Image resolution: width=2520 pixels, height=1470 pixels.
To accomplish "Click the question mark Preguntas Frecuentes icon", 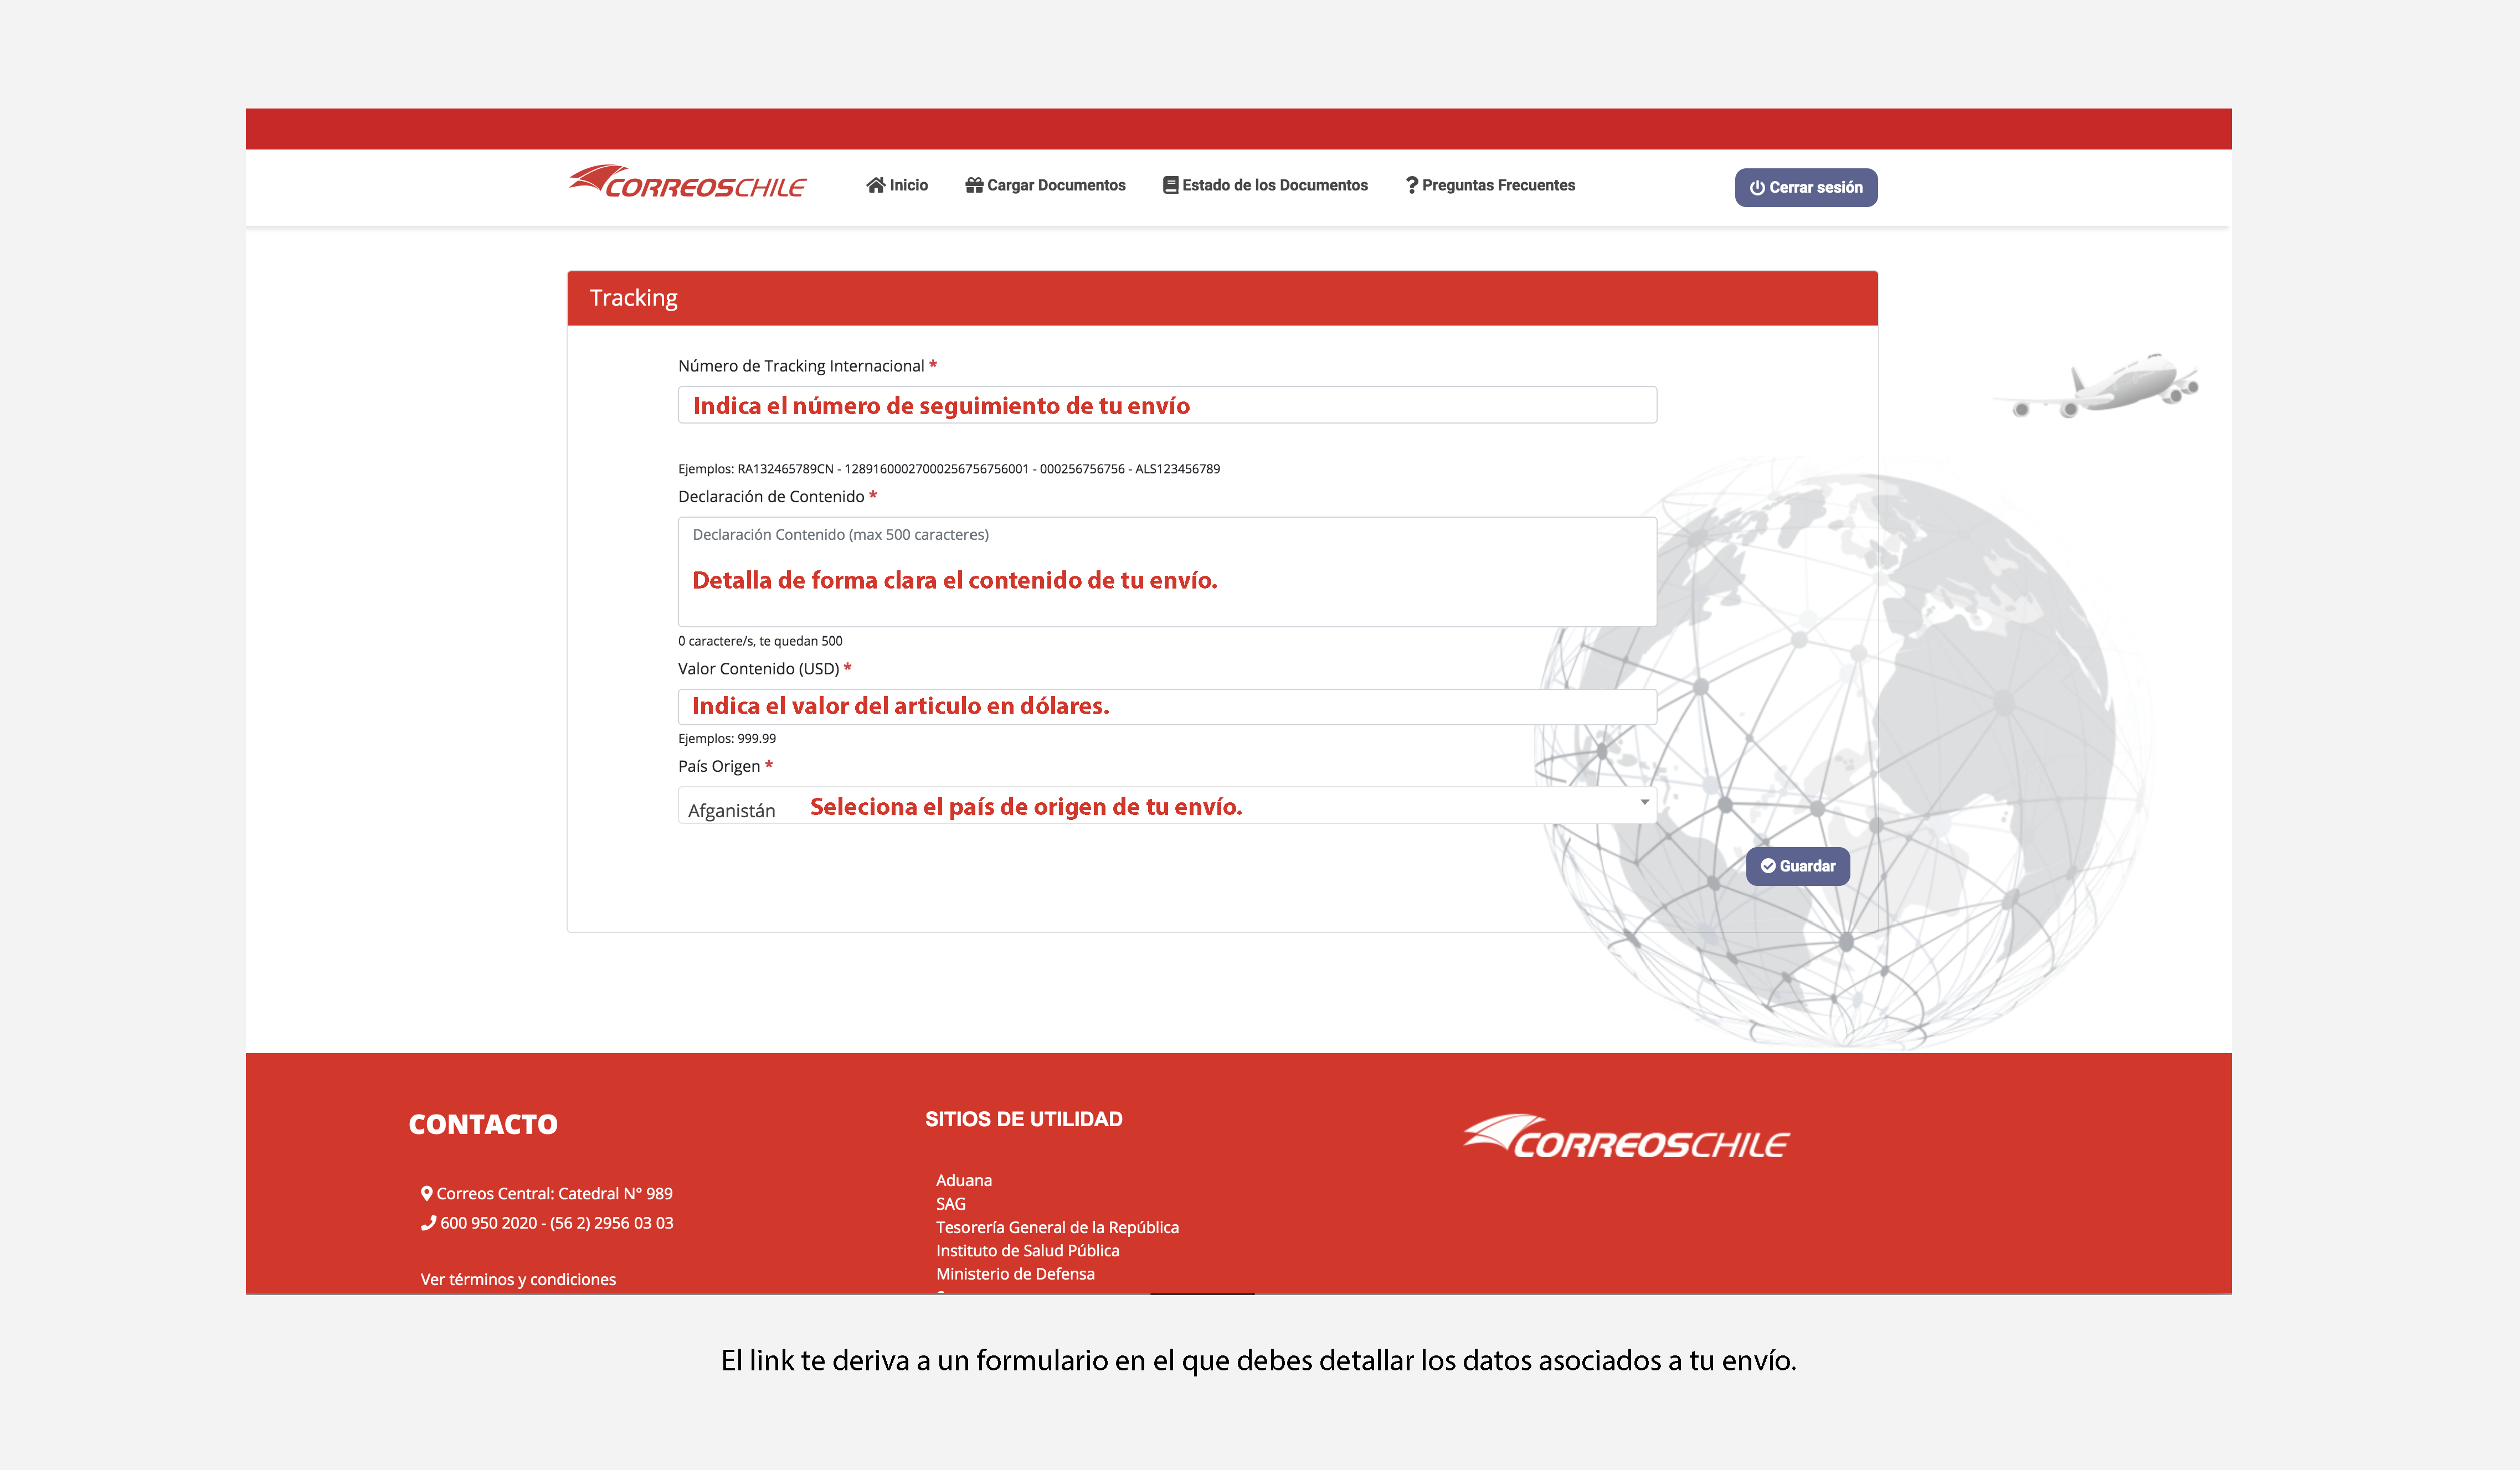I will point(1411,185).
